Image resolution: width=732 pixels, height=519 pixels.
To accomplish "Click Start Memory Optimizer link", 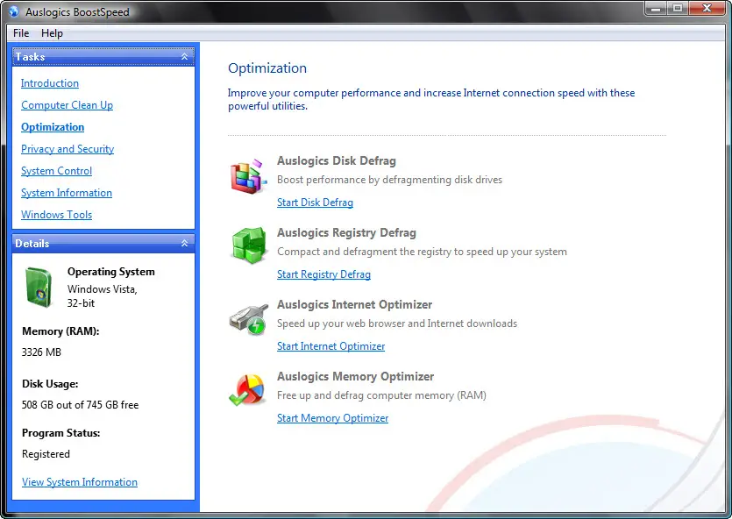I will 333,418.
